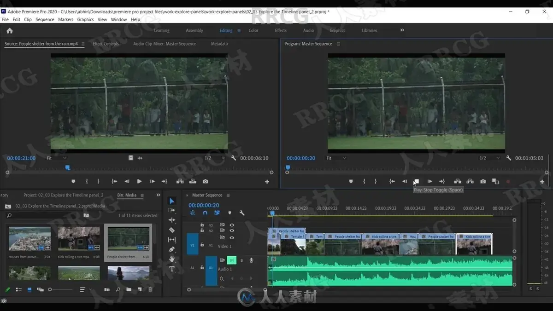The height and width of the screenshot is (311, 553).
Task: Open the Sequence menu
Action: tap(45, 19)
